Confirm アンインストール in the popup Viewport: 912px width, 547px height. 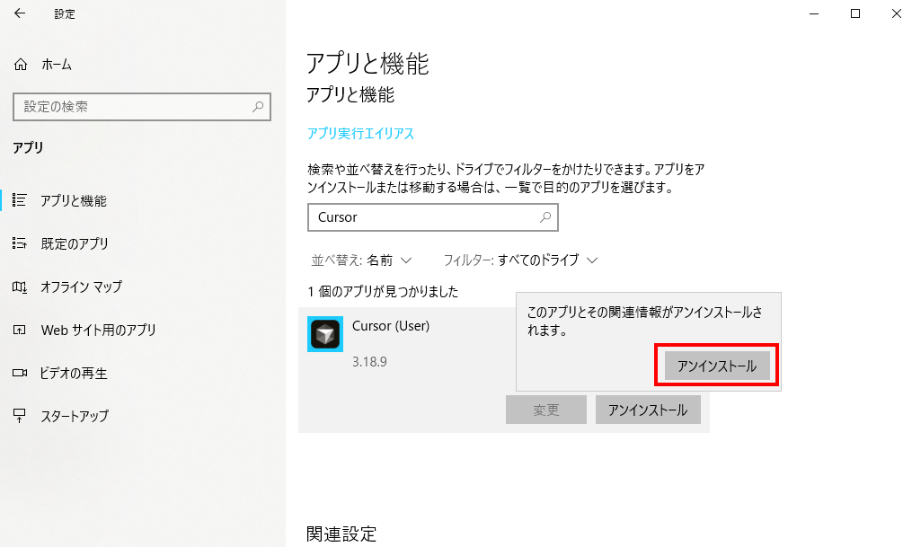[717, 366]
